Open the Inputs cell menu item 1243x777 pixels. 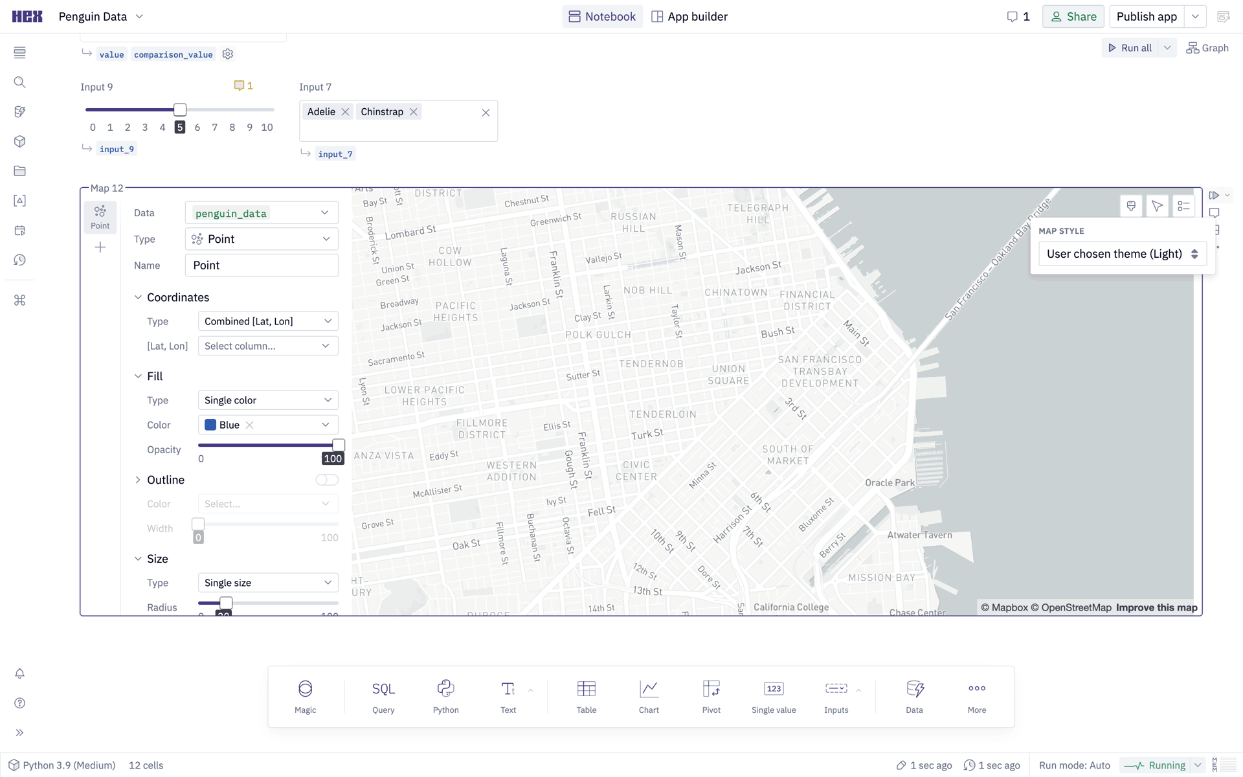click(836, 697)
